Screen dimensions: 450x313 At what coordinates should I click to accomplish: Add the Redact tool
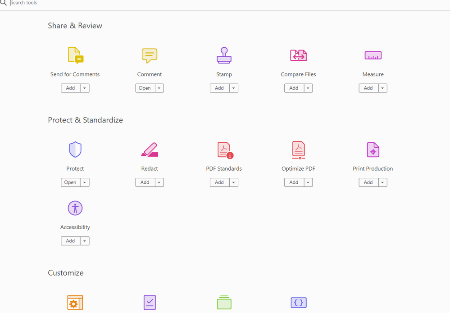click(145, 182)
